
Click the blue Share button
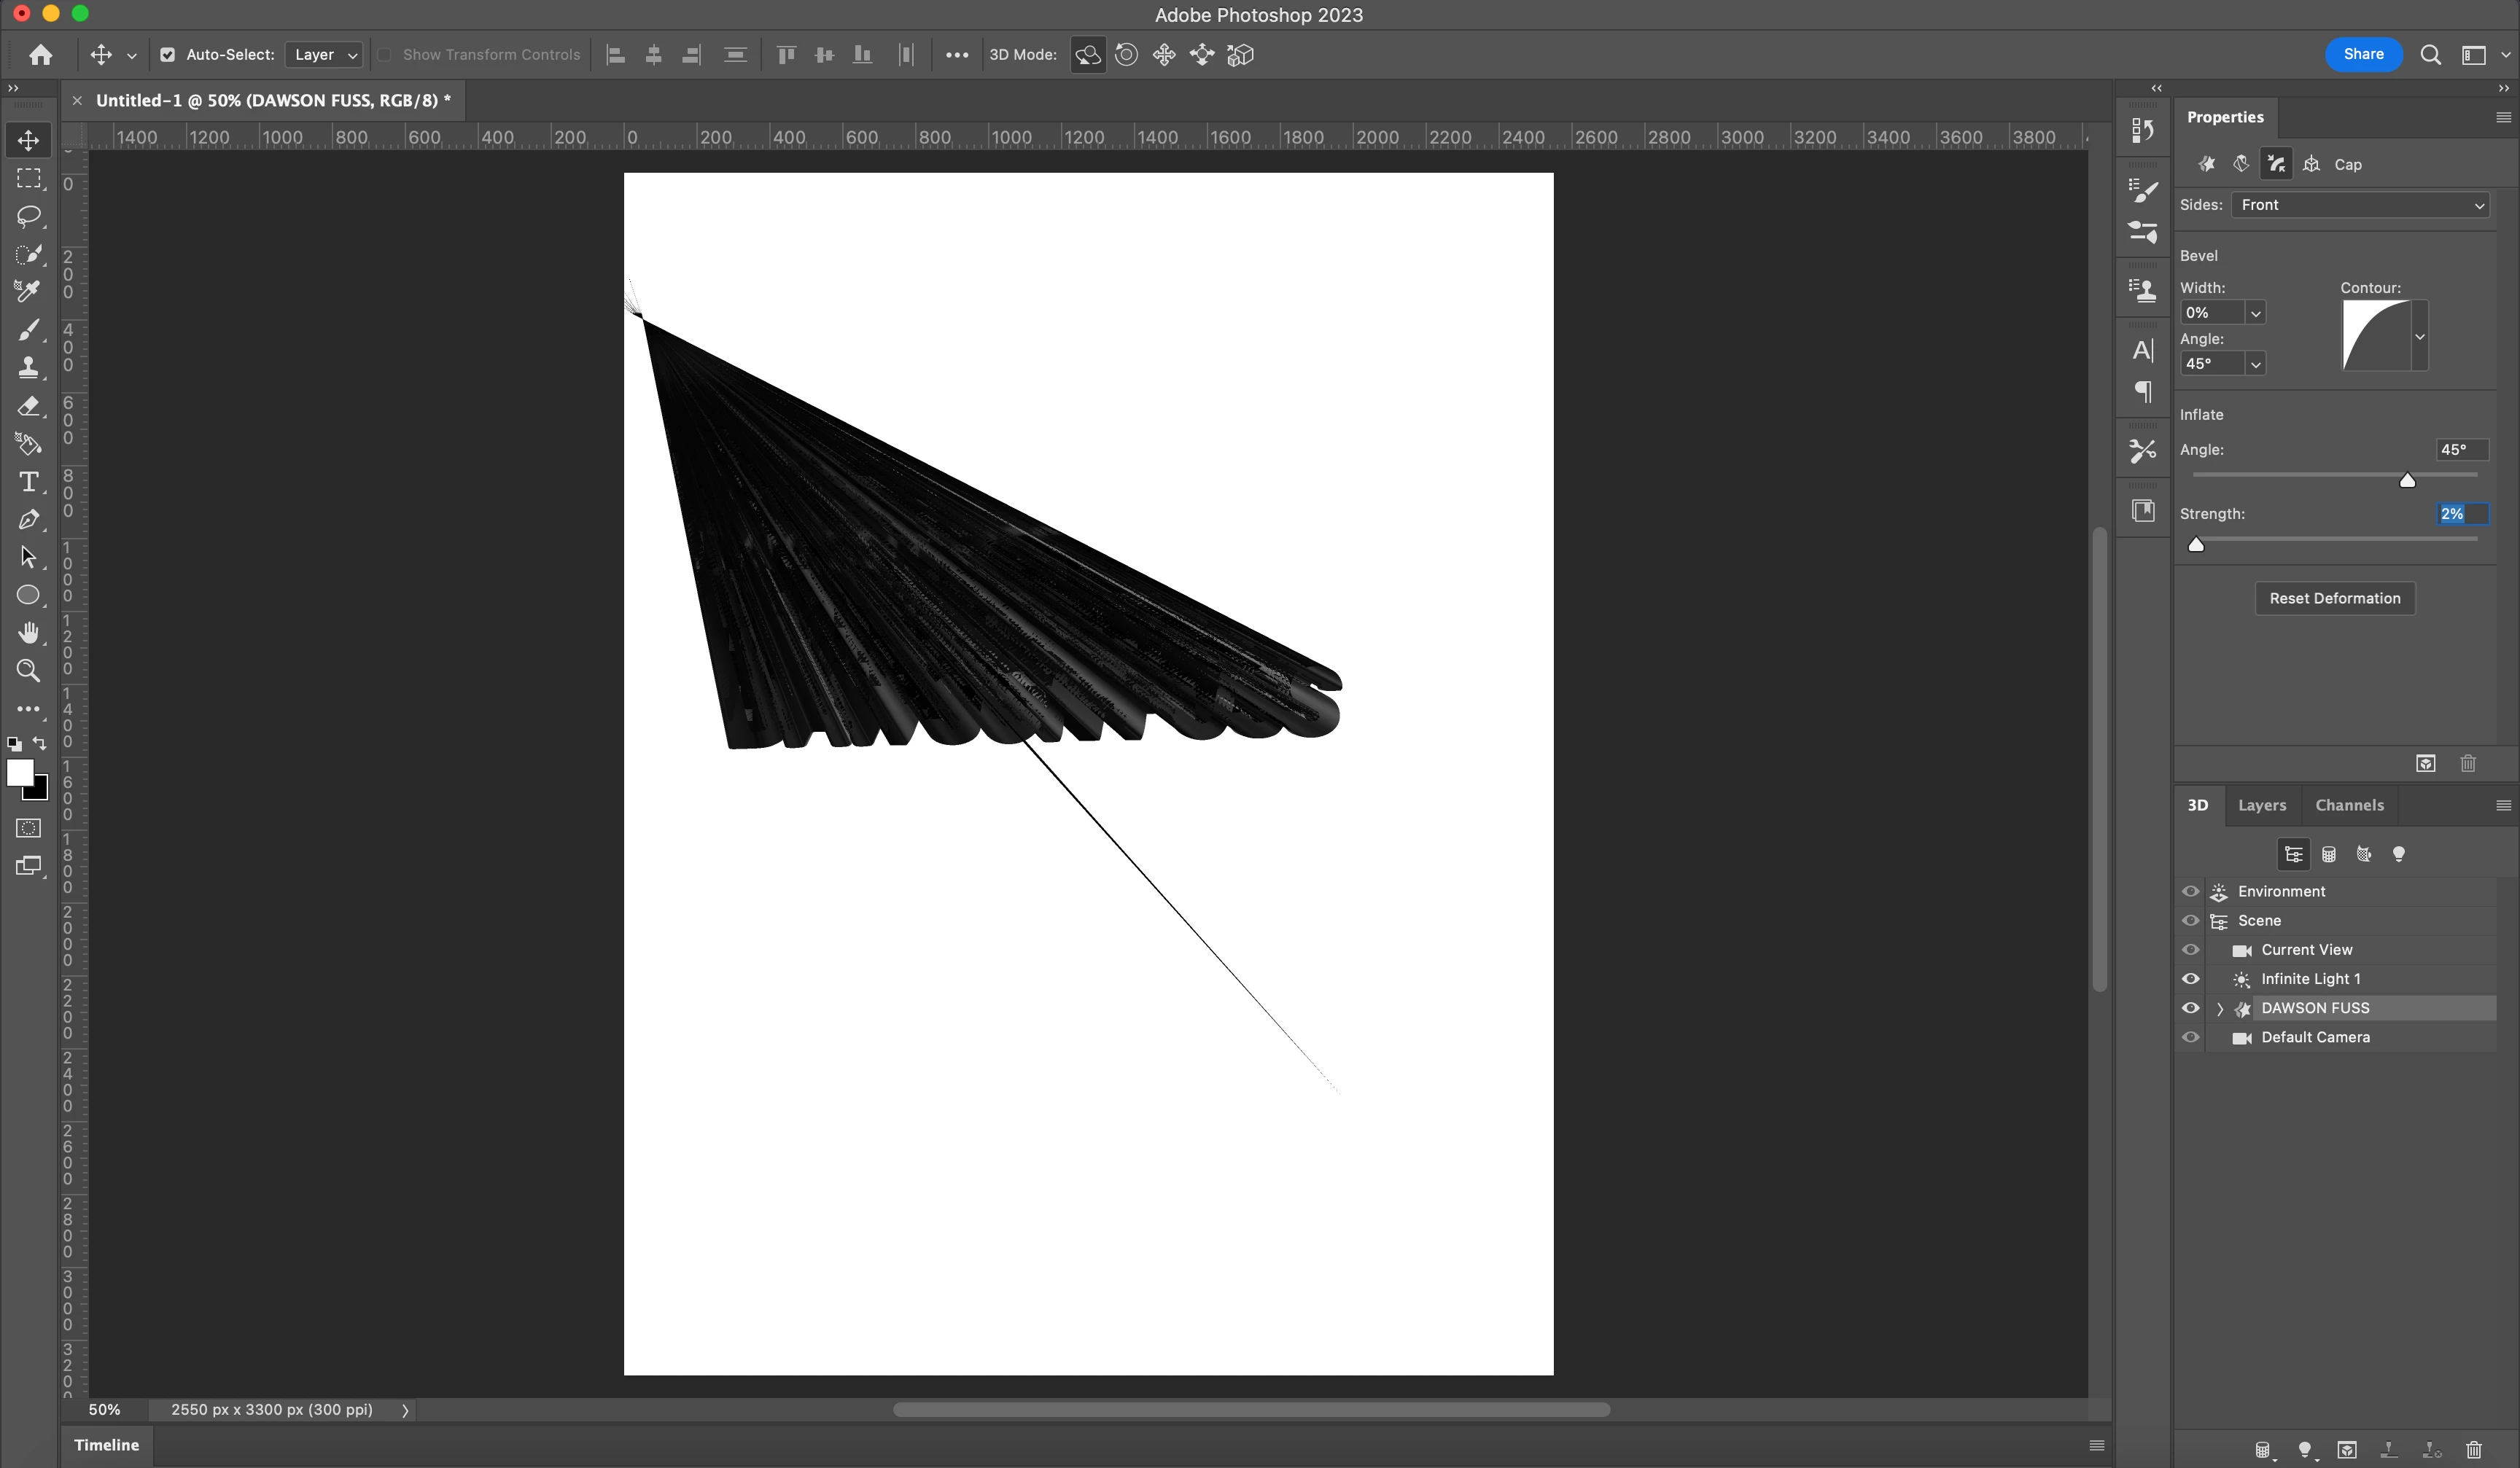click(2363, 55)
